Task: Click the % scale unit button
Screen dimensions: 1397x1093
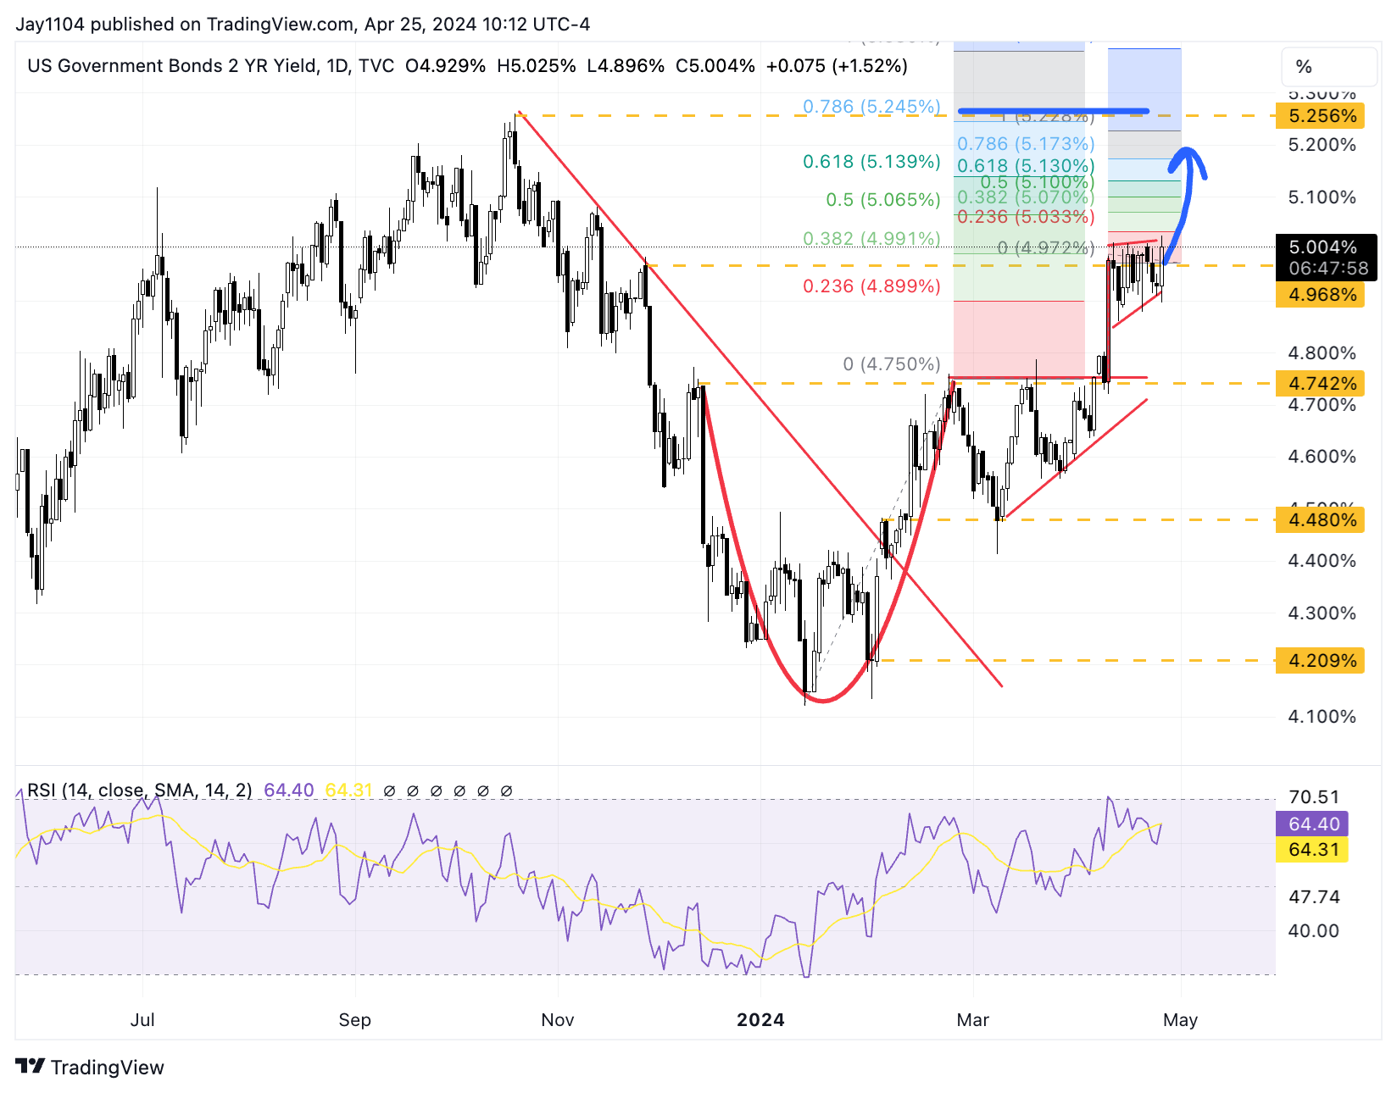Action: click(1329, 67)
